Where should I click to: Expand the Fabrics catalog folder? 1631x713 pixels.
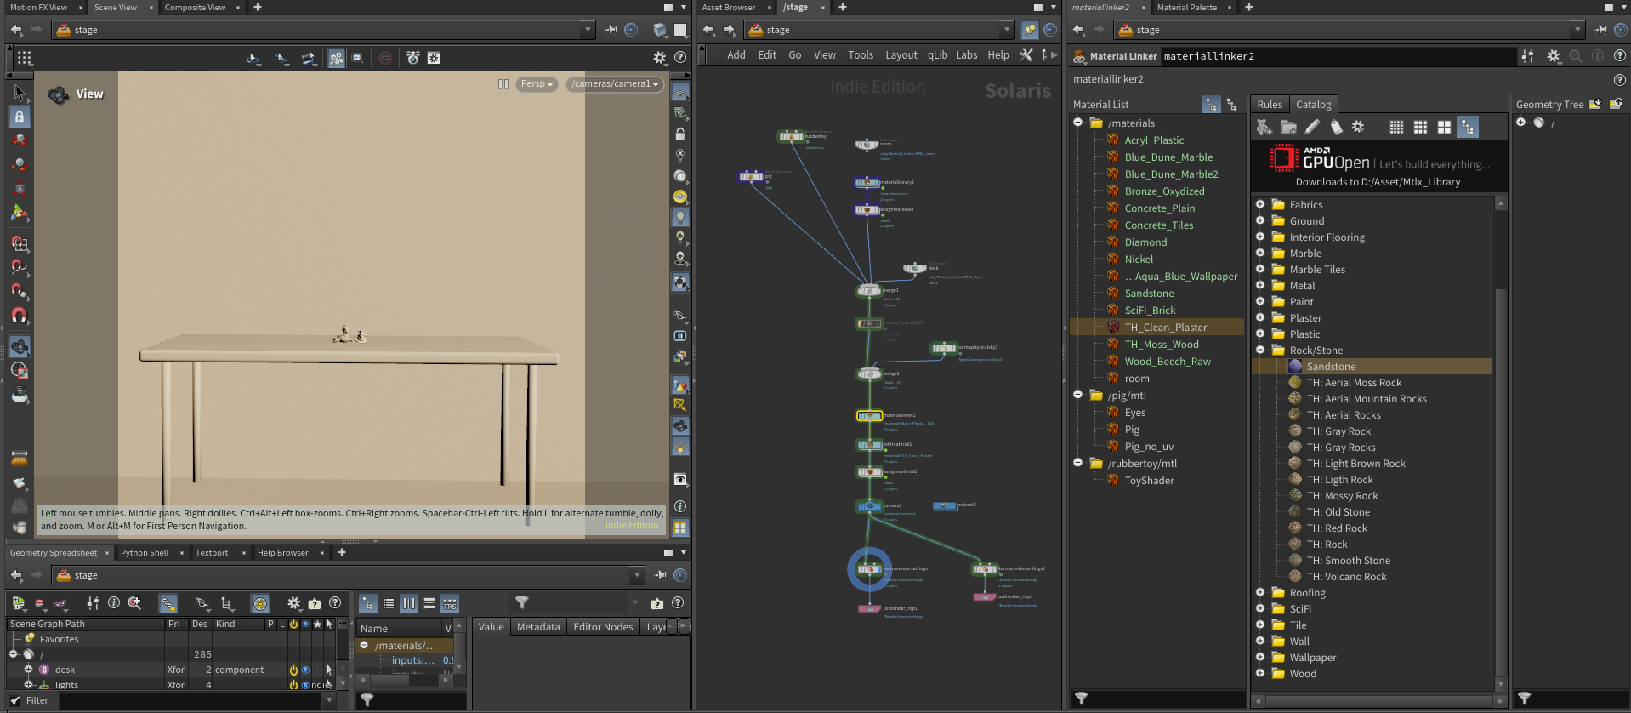point(1260,204)
